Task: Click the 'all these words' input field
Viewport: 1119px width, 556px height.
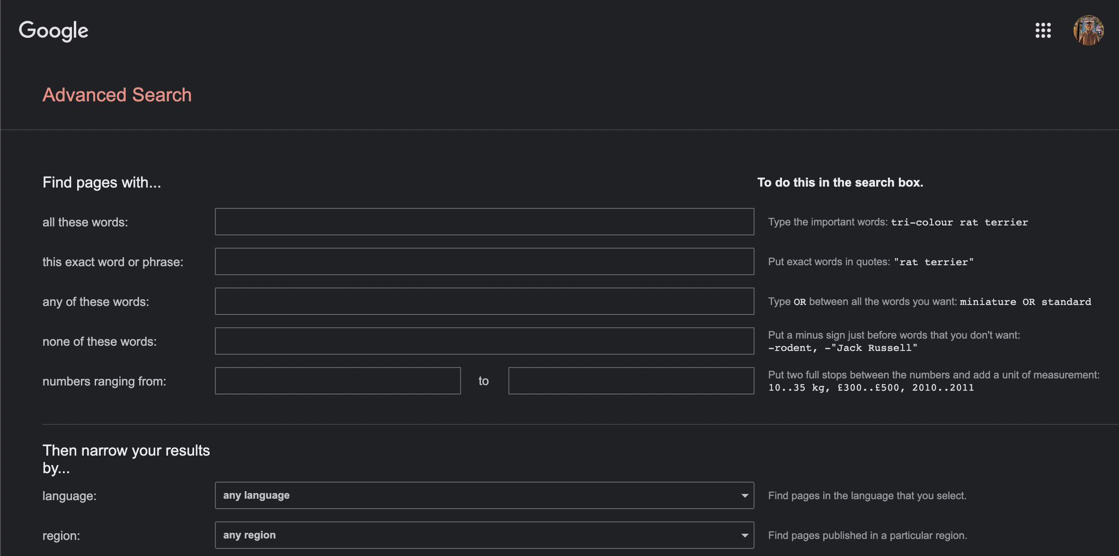Action: [484, 222]
